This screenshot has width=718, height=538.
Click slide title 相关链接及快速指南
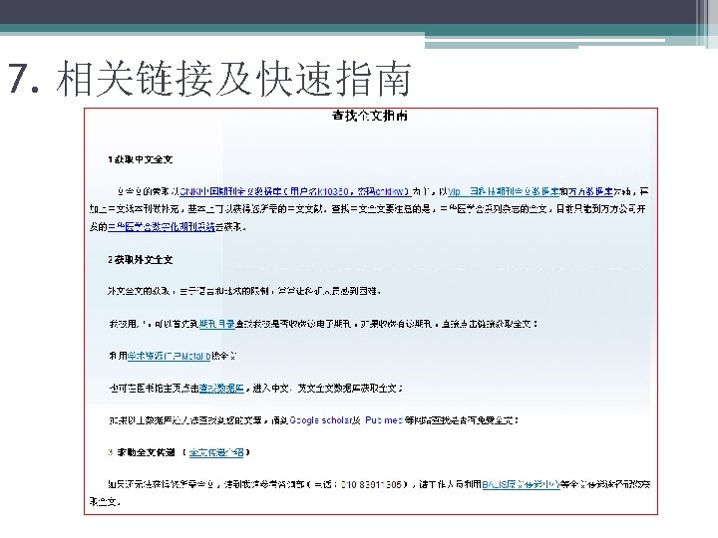click(x=233, y=79)
